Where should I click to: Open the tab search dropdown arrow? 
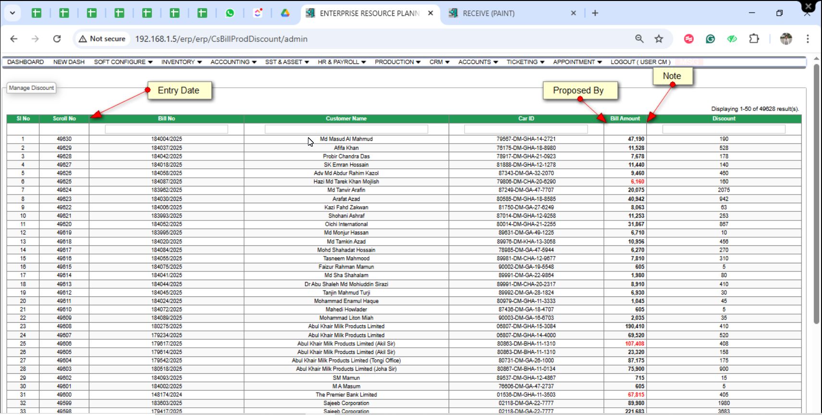click(x=12, y=13)
